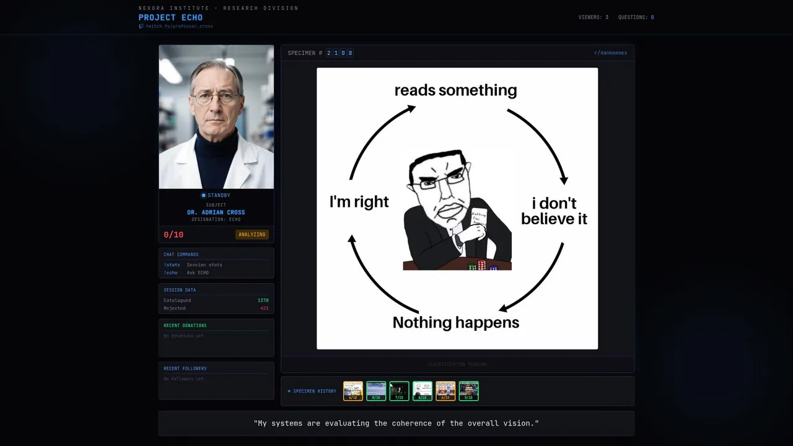Click the ANALYZING status badge
The height and width of the screenshot is (446, 793).
coord(252,234)
